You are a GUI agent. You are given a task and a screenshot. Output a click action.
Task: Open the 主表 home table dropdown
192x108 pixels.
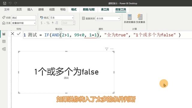click(24, 23)
